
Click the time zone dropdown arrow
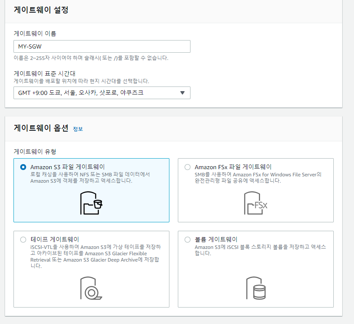tap(182, 93)
